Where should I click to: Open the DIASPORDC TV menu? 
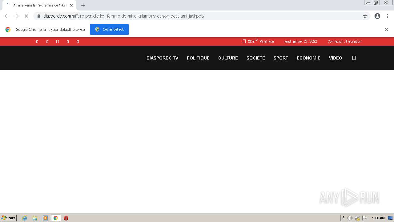162,58
